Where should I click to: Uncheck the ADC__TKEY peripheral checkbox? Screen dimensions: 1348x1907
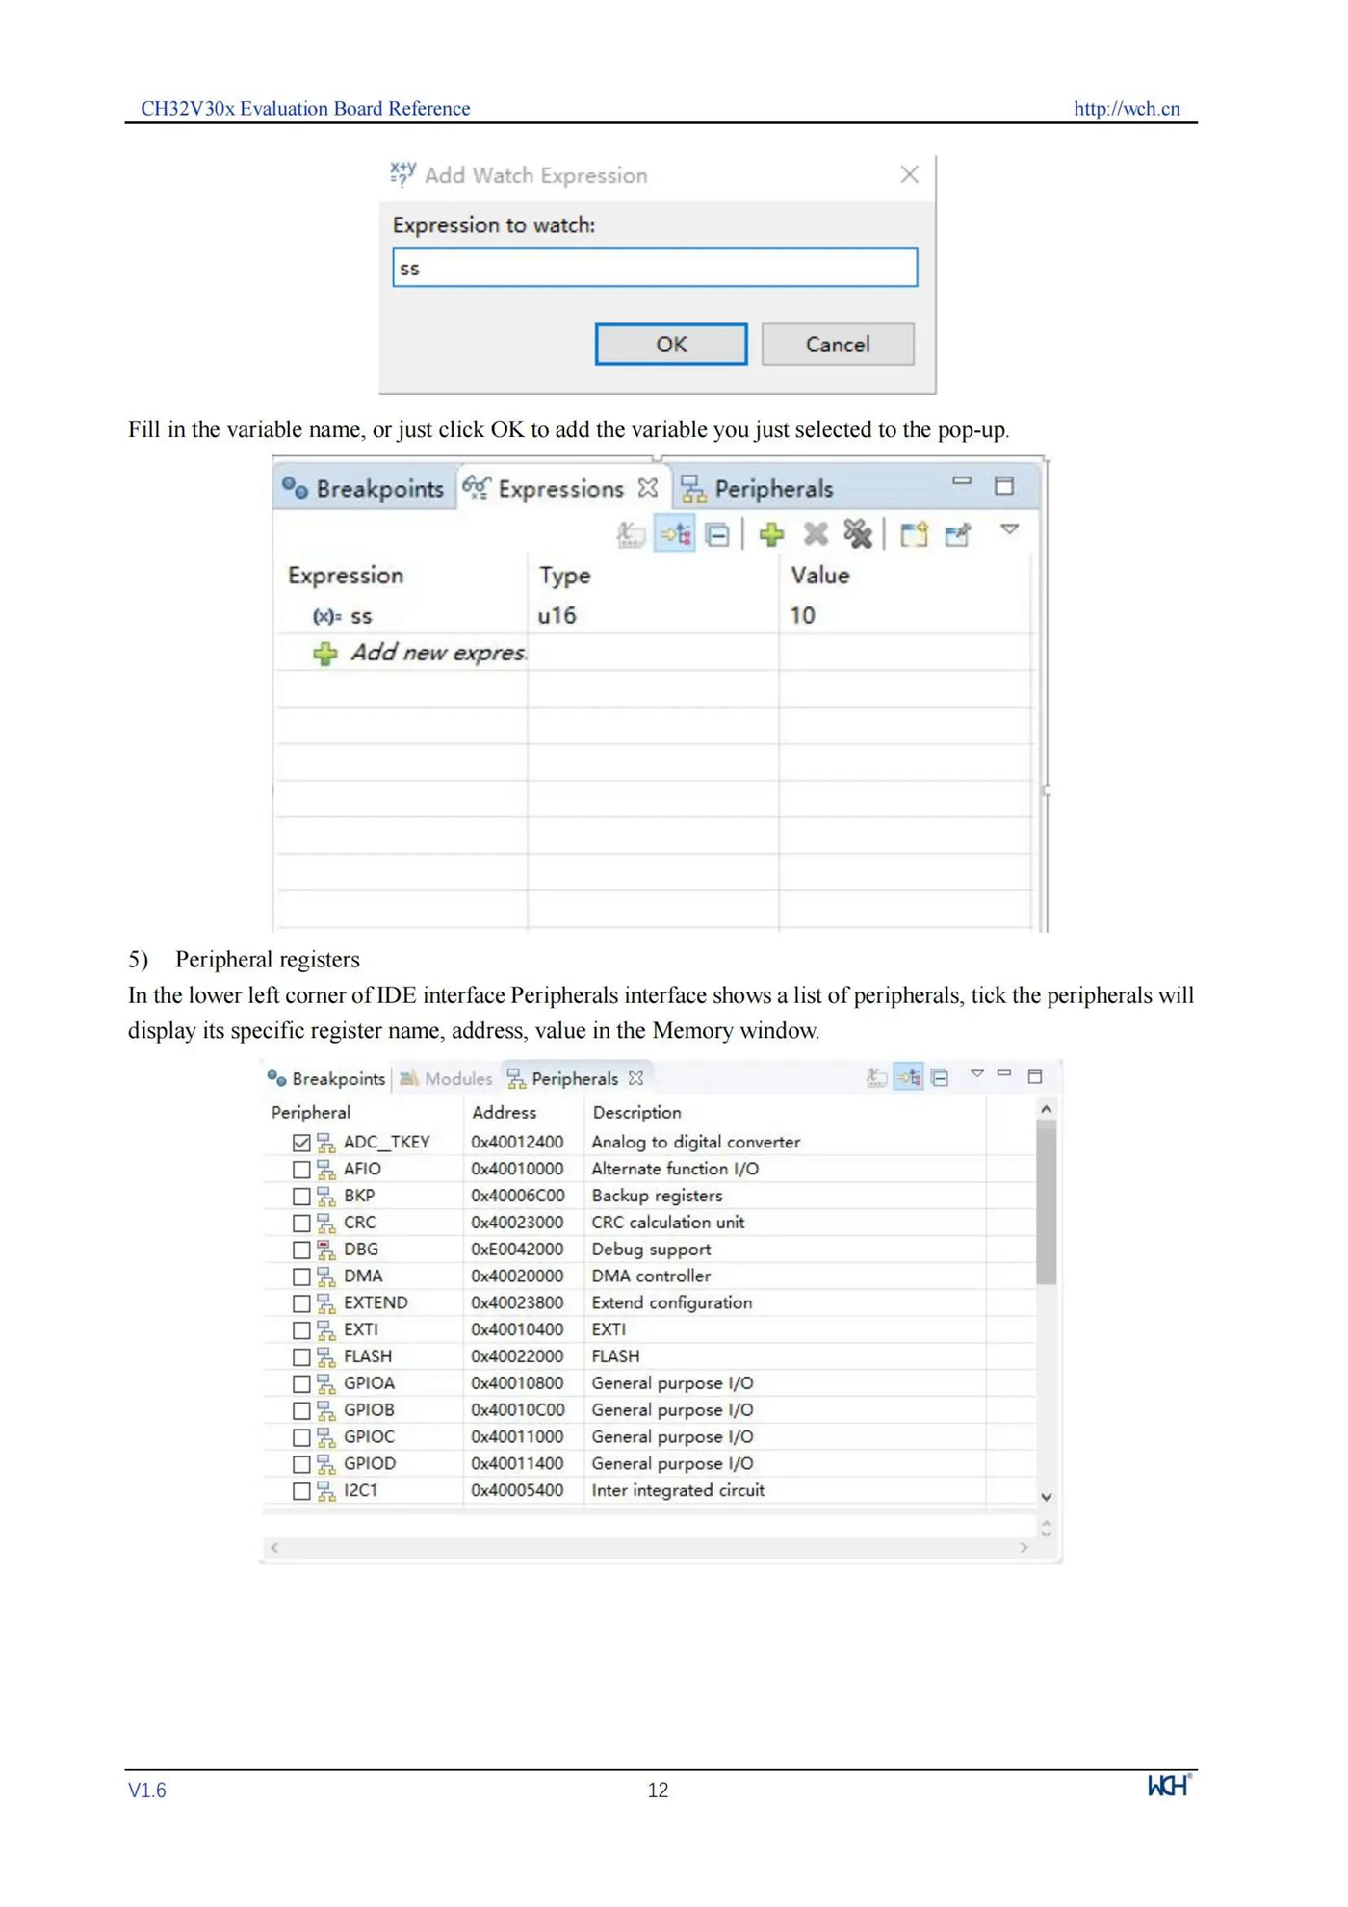301,1143
